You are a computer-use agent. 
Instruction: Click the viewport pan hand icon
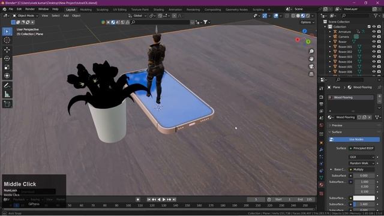(x=311, y=59)
